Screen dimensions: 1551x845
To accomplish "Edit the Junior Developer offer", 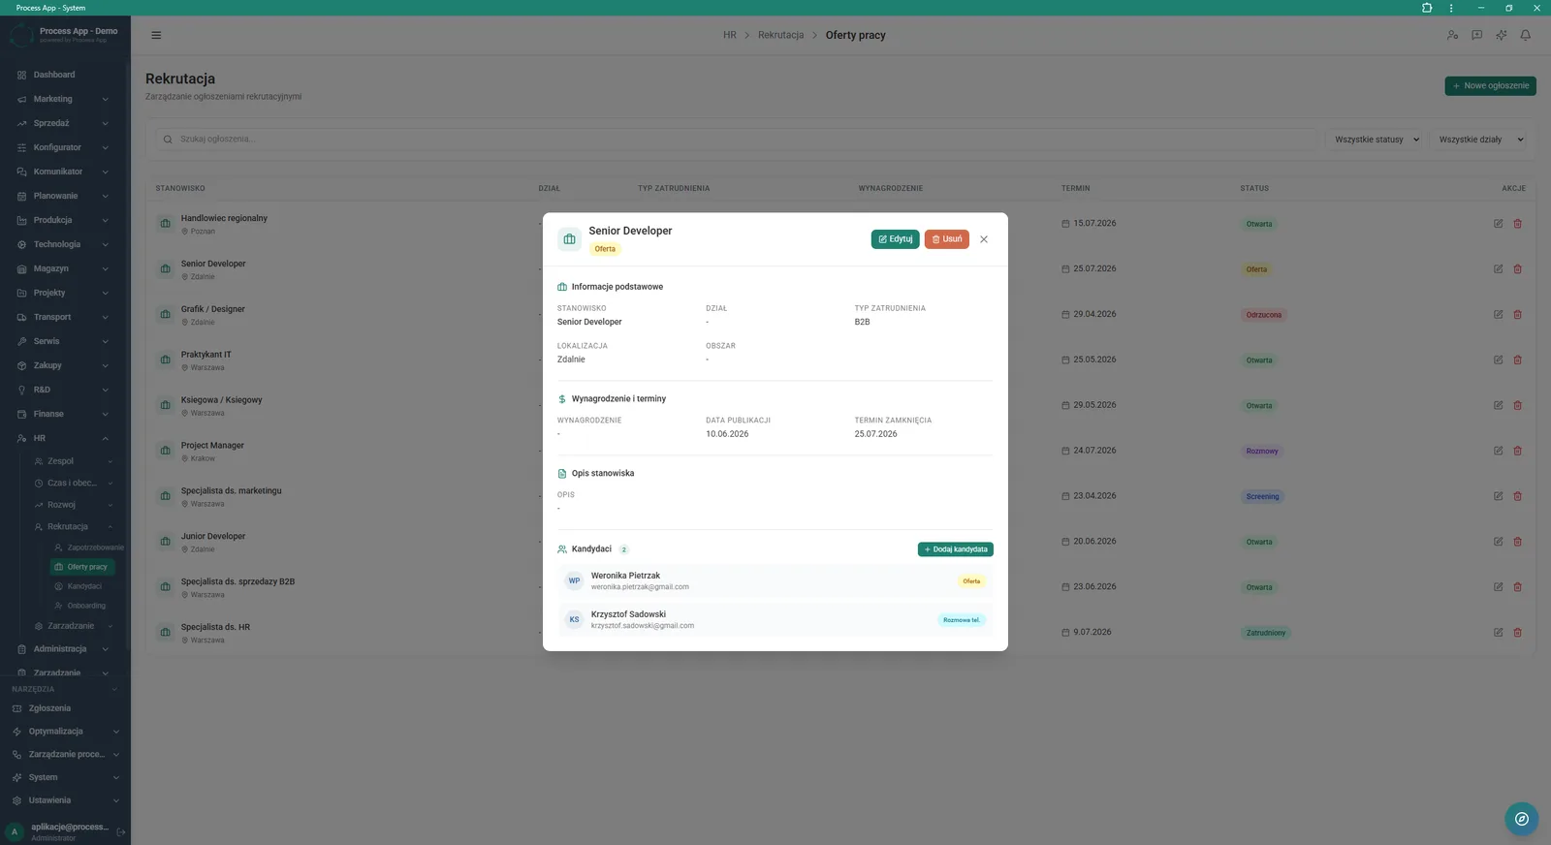I will [x=1498, y=542].
